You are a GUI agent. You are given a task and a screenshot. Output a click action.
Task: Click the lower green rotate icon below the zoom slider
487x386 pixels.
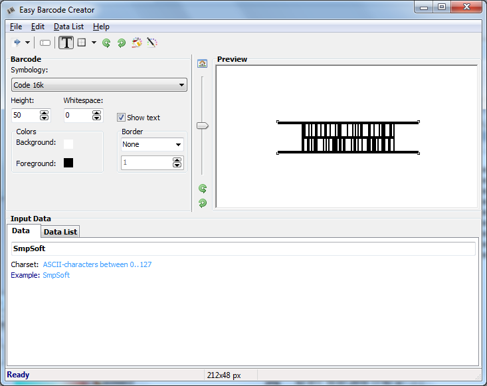coord(203,203)
